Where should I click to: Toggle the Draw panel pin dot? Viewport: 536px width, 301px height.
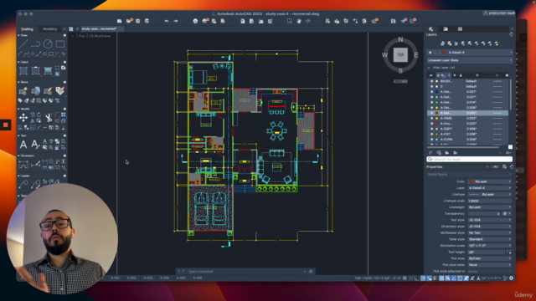coord(64,35)
